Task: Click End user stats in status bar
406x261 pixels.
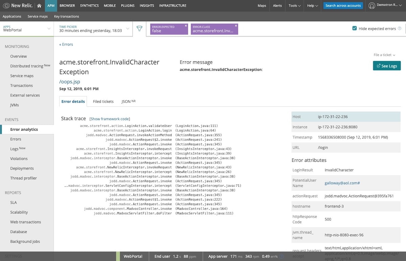Action: click(x=176, y=257)
